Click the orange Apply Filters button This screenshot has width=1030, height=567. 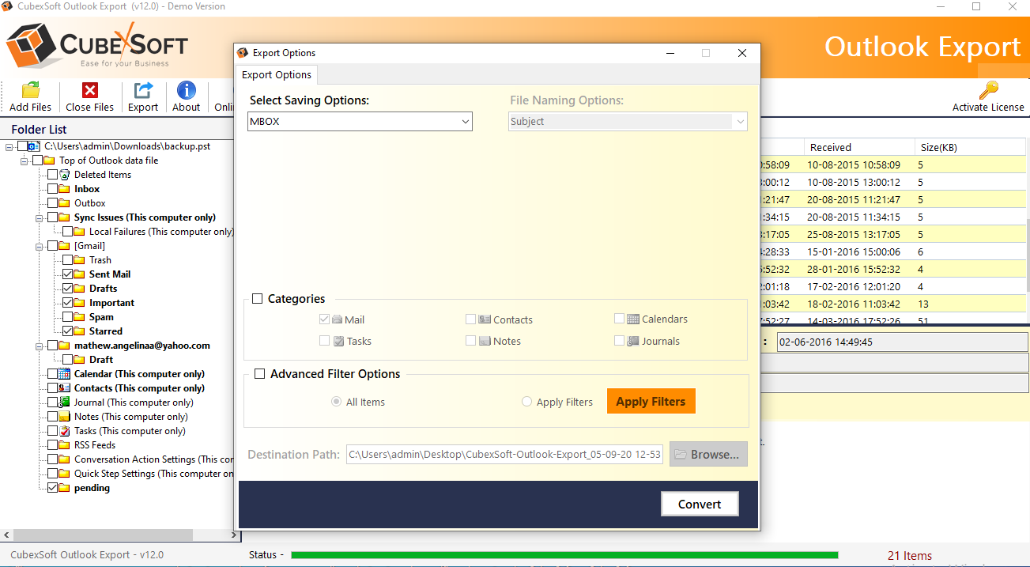pos(651,402)
